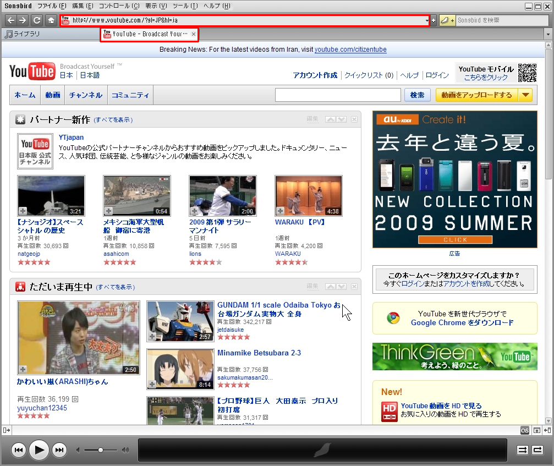This screenshot has height=466, width=554.
Task: Go back to the previous page
Action: click(x=11, y=20)
